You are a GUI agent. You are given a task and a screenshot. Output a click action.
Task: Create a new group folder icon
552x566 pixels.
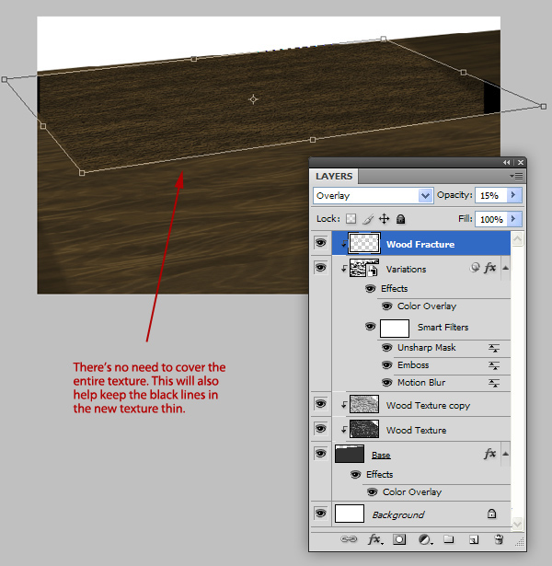tap(448, 539)
